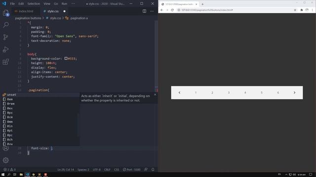The image size is (316, 177).
Task: View site information icon in address bar
Action: 179,10
